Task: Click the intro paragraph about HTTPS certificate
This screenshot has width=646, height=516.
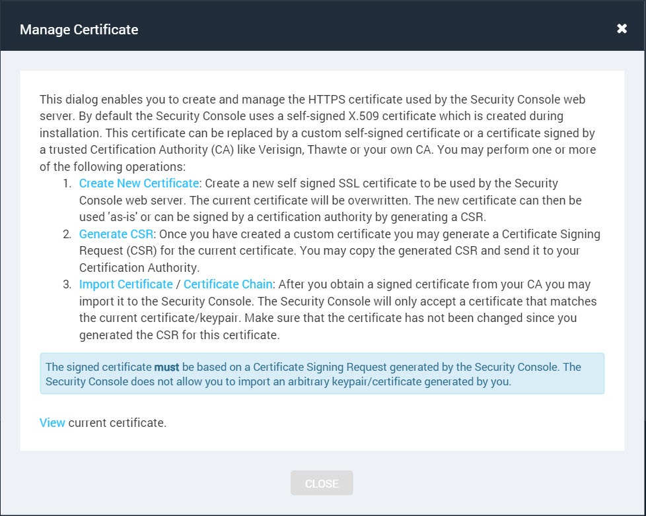Action: pos(318,133)
